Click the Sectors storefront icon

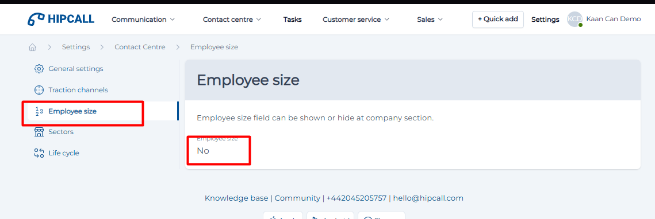pyautogui.click(x=39, y=132)
